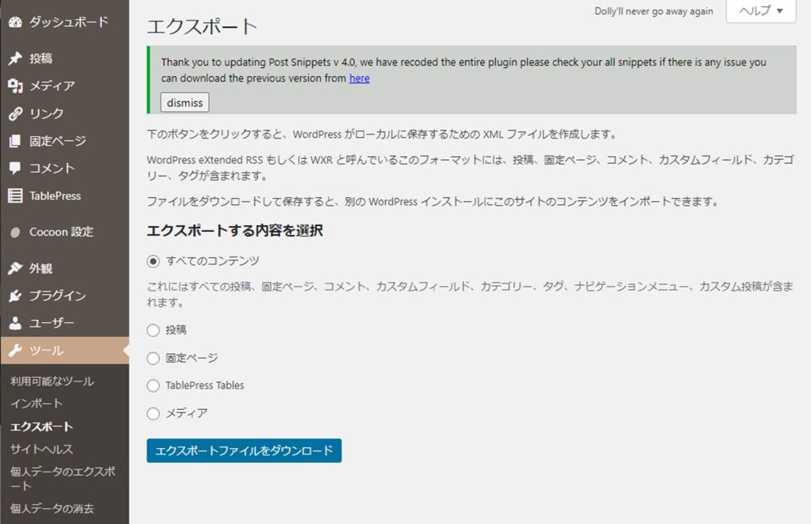Open the サイトヘルス submenu item
The width and height of the screenshot is (811, 524).
coord(42,449)
